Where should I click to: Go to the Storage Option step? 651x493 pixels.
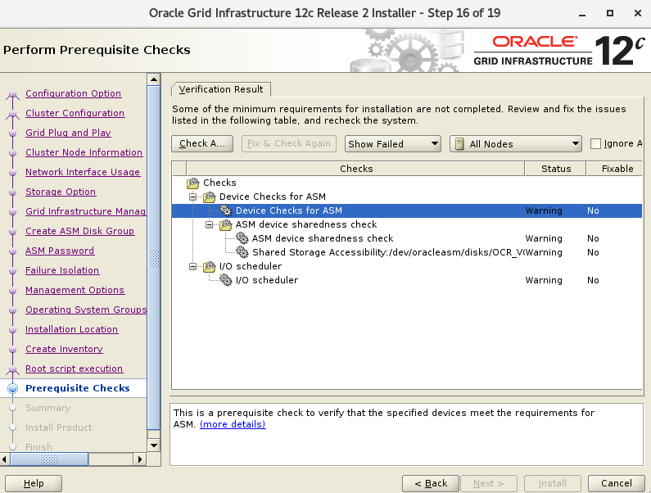tap(61, 192)
